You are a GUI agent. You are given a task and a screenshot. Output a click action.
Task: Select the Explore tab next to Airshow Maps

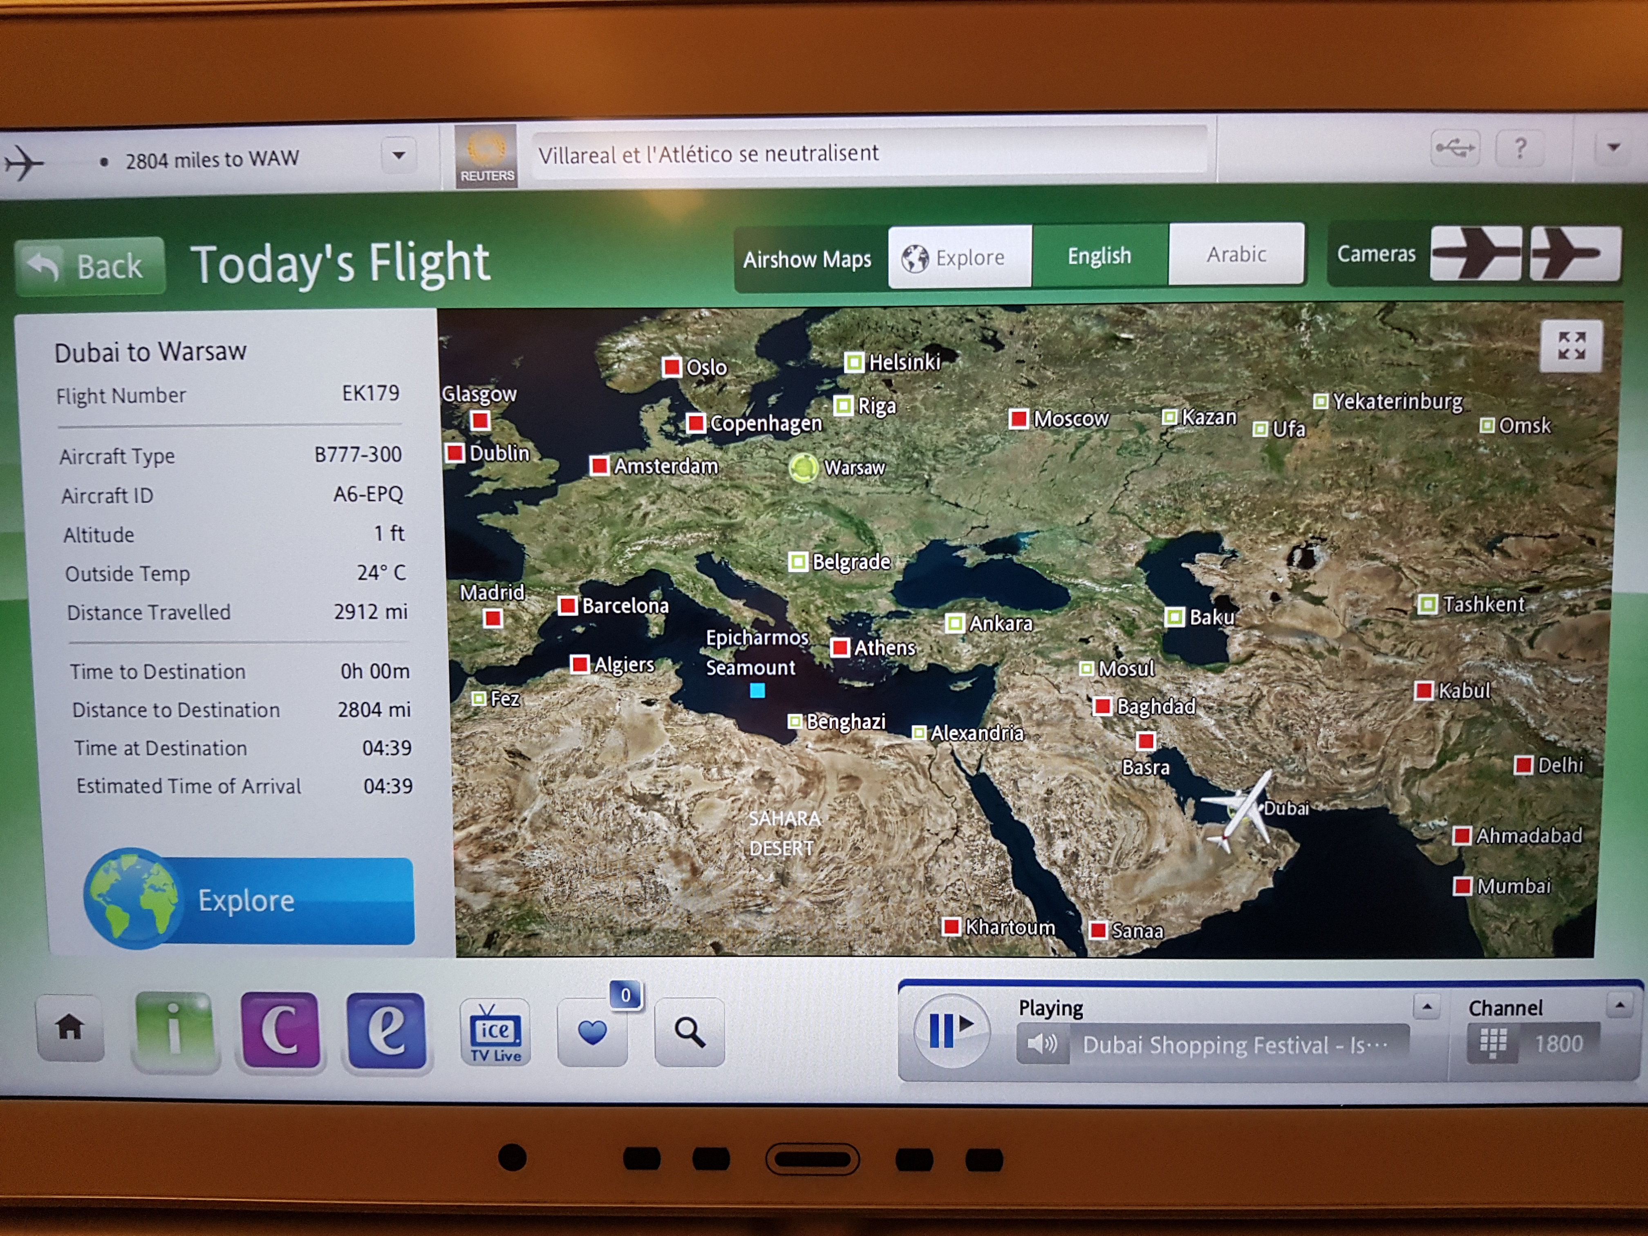[960, 258]
